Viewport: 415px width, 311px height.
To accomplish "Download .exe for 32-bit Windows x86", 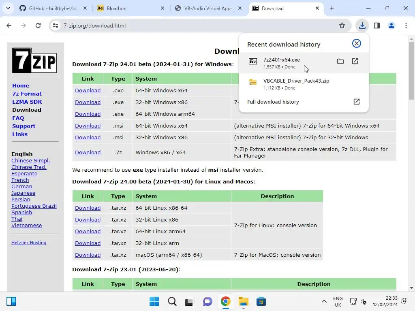I will pyautogui.click(x=88, y=102).
